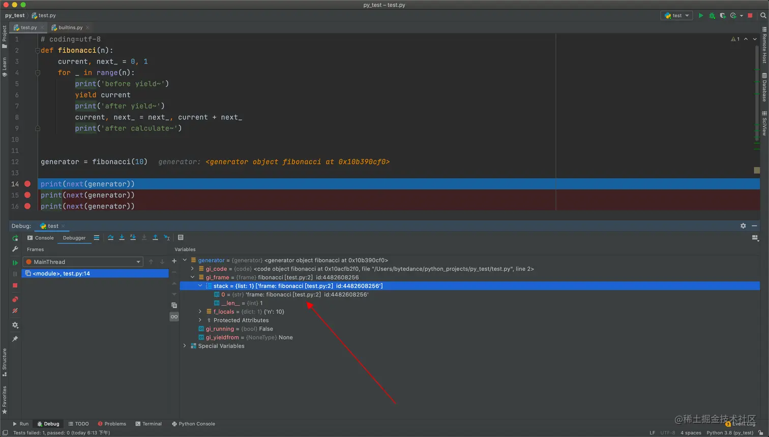This screenshot has width=769, height=437.
Task: Click Step Into My Code icon
Action: [133, 238]
